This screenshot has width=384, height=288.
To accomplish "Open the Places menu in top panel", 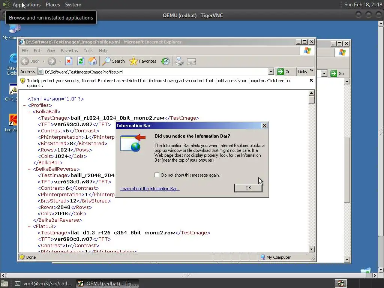I will tap(53, 4).
